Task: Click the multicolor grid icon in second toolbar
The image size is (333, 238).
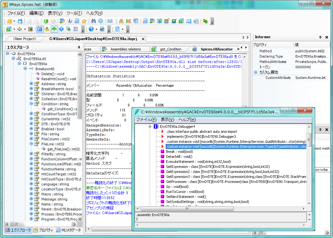Action: pyautogui.click(x=30, y=29)
